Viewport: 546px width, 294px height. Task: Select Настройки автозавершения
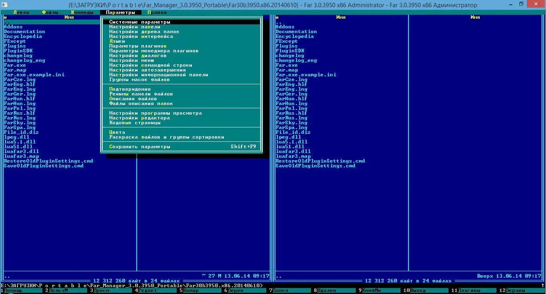tap(181, 70)
